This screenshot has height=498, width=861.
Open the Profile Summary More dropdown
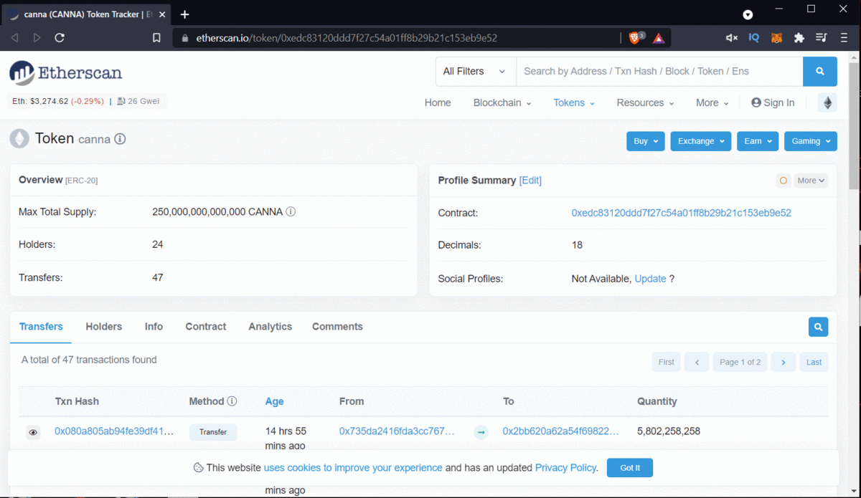(x=811, y=181)
